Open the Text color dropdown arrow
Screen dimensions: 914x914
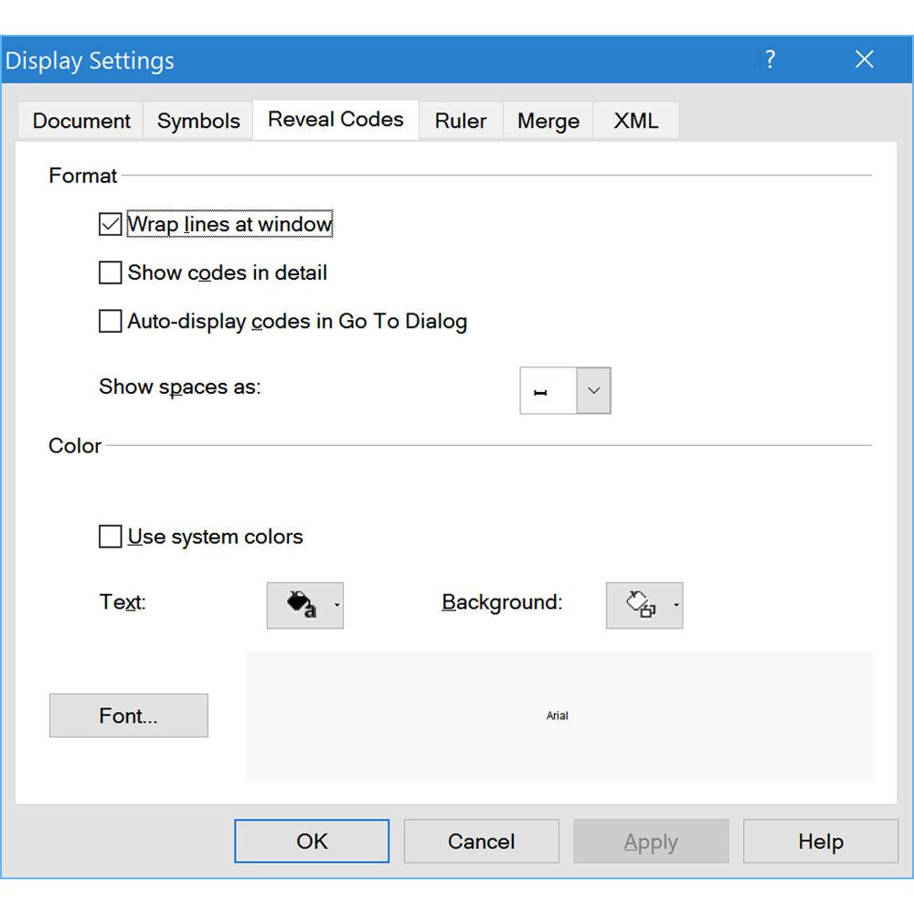[336, 605]
